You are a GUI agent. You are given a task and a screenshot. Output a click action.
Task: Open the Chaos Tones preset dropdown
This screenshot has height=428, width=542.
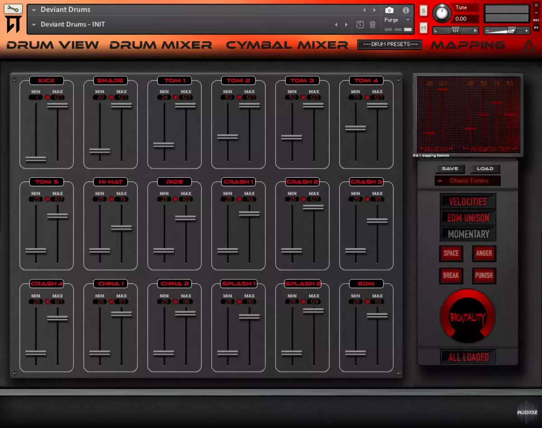(x=467, y=181)
